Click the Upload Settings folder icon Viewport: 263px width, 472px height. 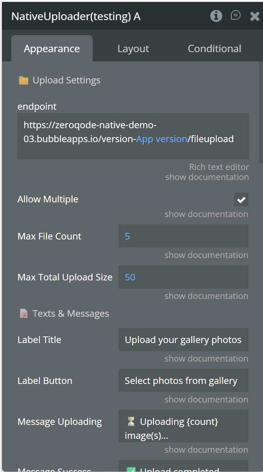[x=24, y=80]
